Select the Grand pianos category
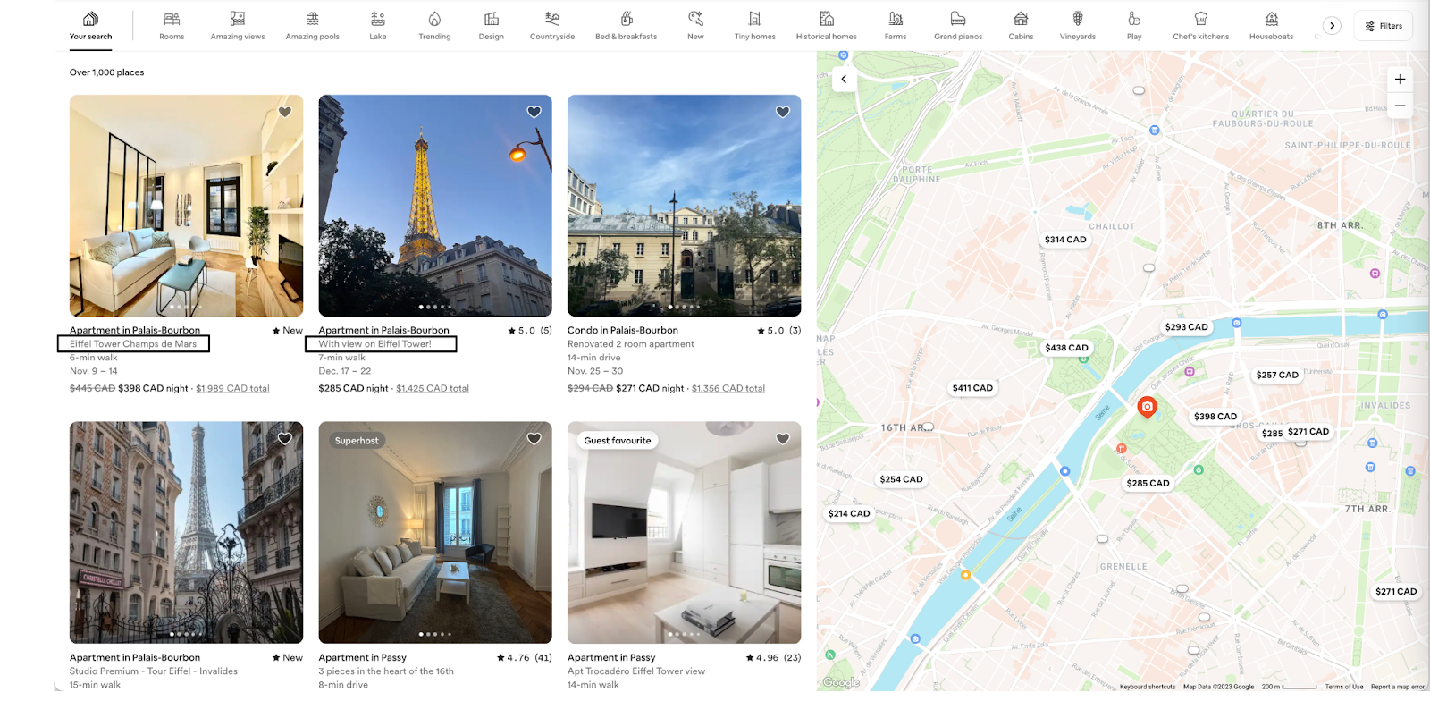Screen dimensions: 1430x701 pos(958,26)
